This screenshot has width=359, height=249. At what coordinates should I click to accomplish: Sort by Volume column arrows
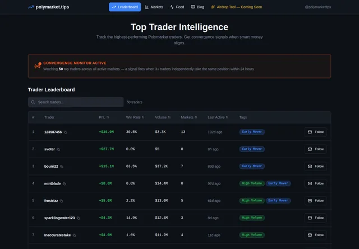pyautogui.click(x=169, y=117)
